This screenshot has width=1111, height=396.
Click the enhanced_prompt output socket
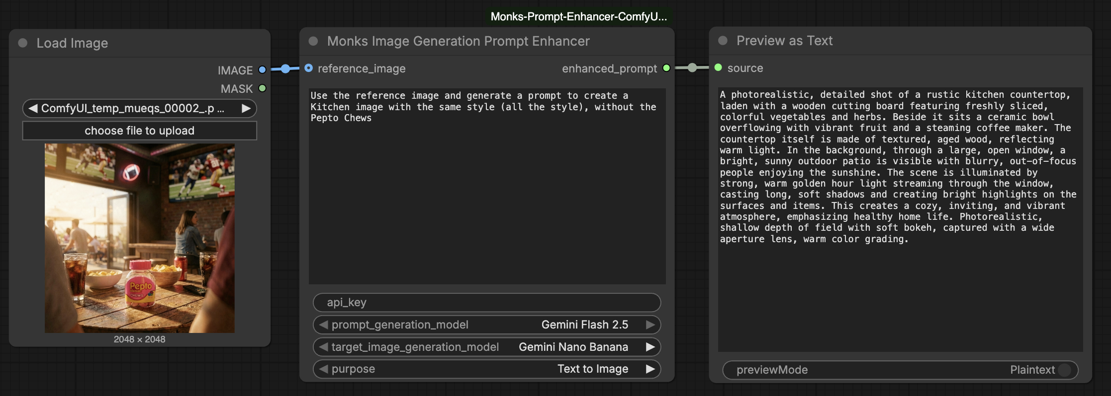tap(666, 68)
